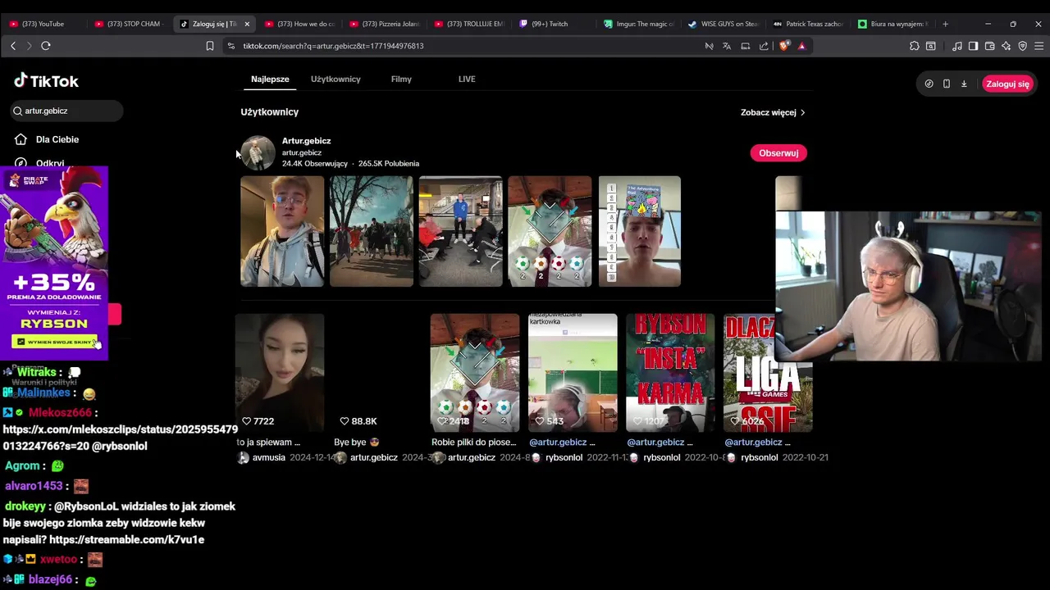Click the TikTok logo
Viewport: 1050px width, 590px height.
[x=47, y=80]
